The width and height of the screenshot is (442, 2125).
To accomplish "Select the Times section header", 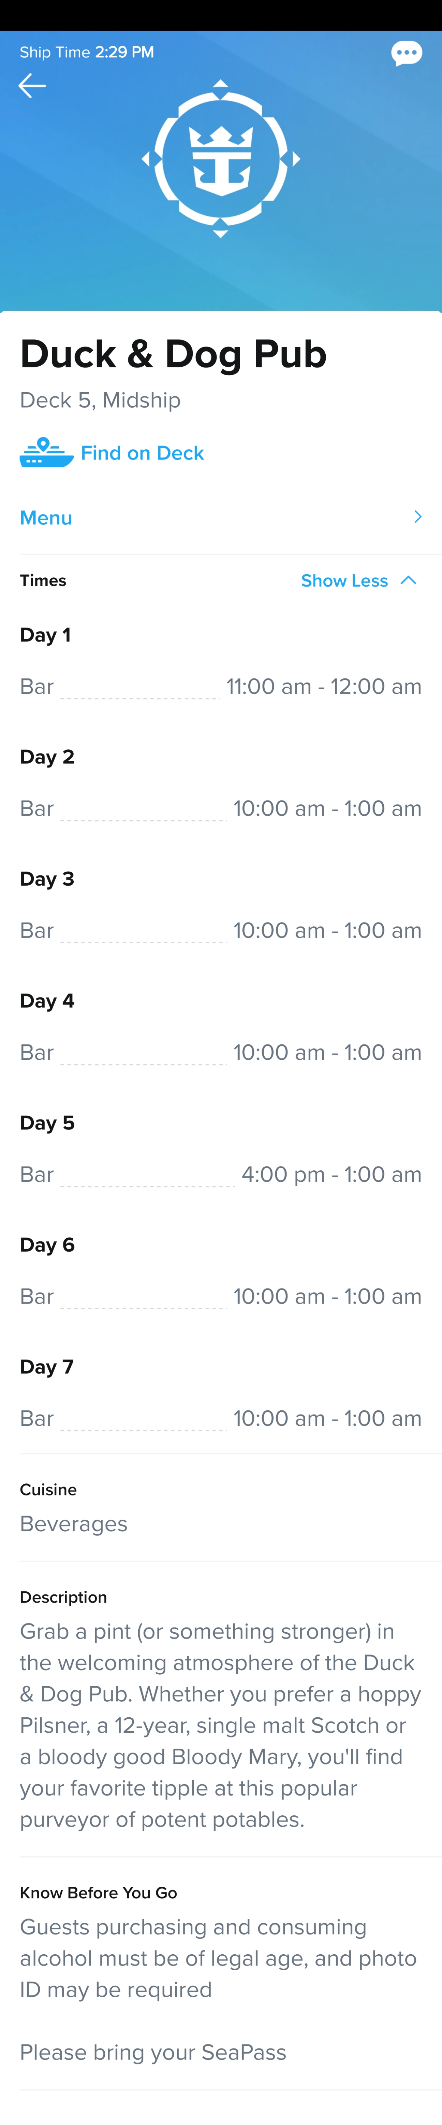I will [43, 581].
